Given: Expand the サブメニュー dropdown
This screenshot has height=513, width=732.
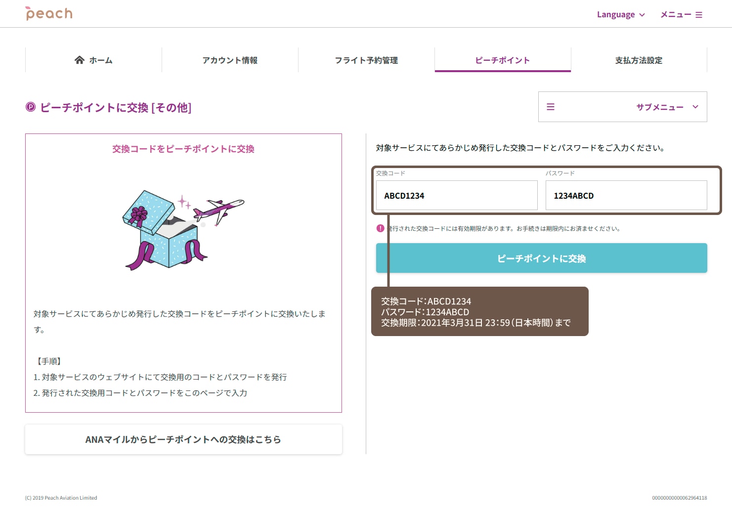Looking at the screenshot, I should coord(623,107).
